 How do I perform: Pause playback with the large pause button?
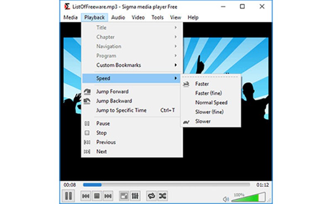[68, 196]
